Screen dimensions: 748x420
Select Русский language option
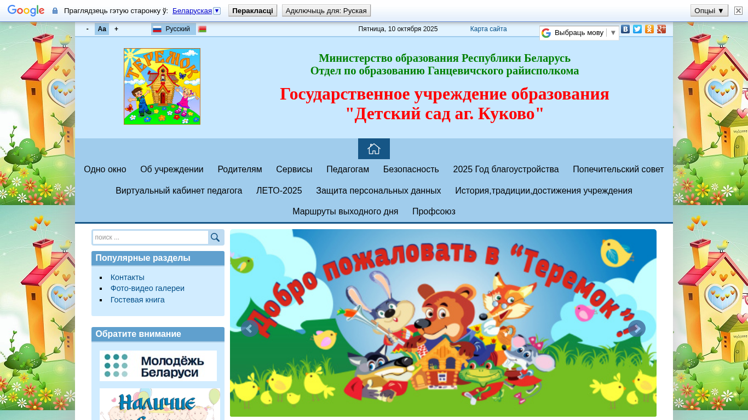tap(173, 29)
